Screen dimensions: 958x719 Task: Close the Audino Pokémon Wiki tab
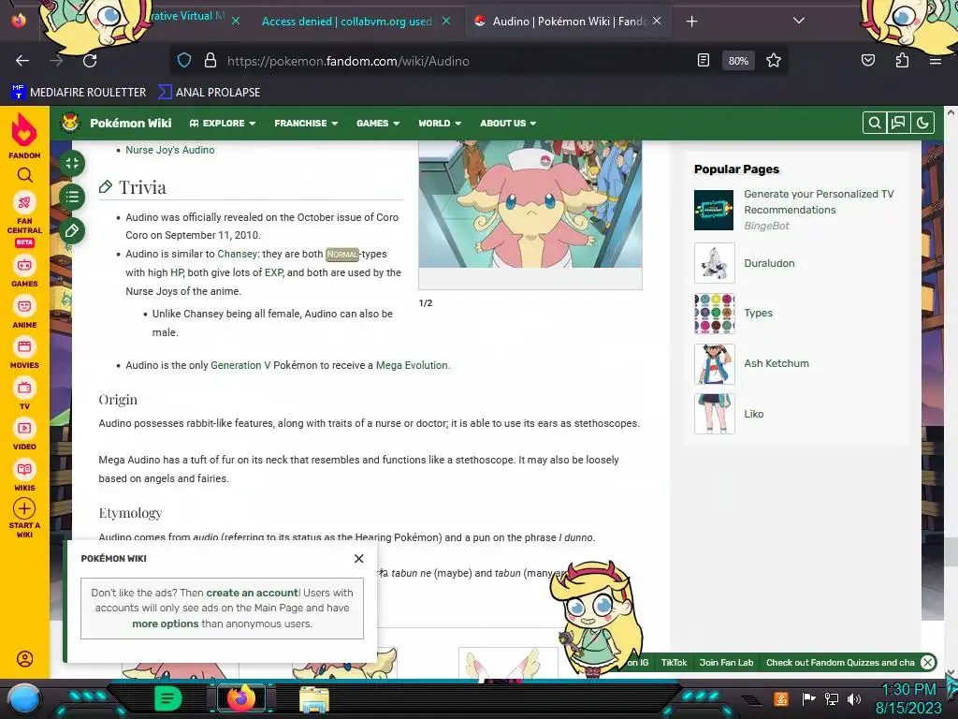657,22
